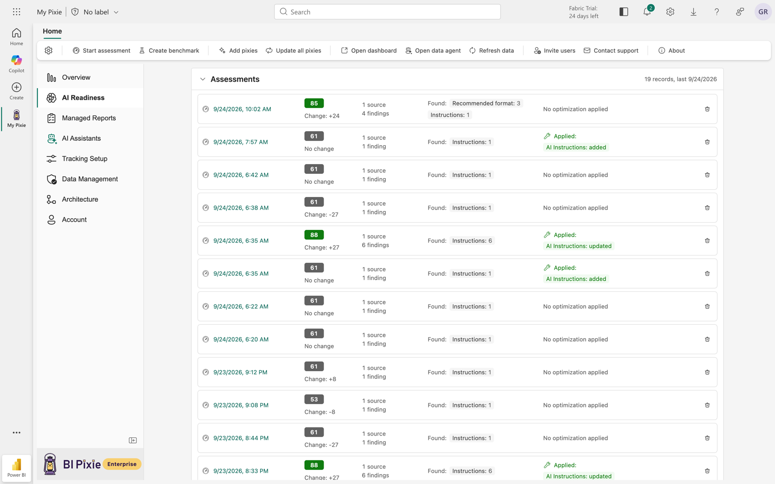This screenshot has height=484, width=775.
Task: Click Create in left rail
Action: tap(16, 91)
